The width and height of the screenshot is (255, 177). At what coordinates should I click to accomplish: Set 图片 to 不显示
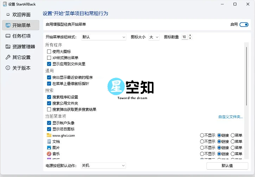[202, 147]
